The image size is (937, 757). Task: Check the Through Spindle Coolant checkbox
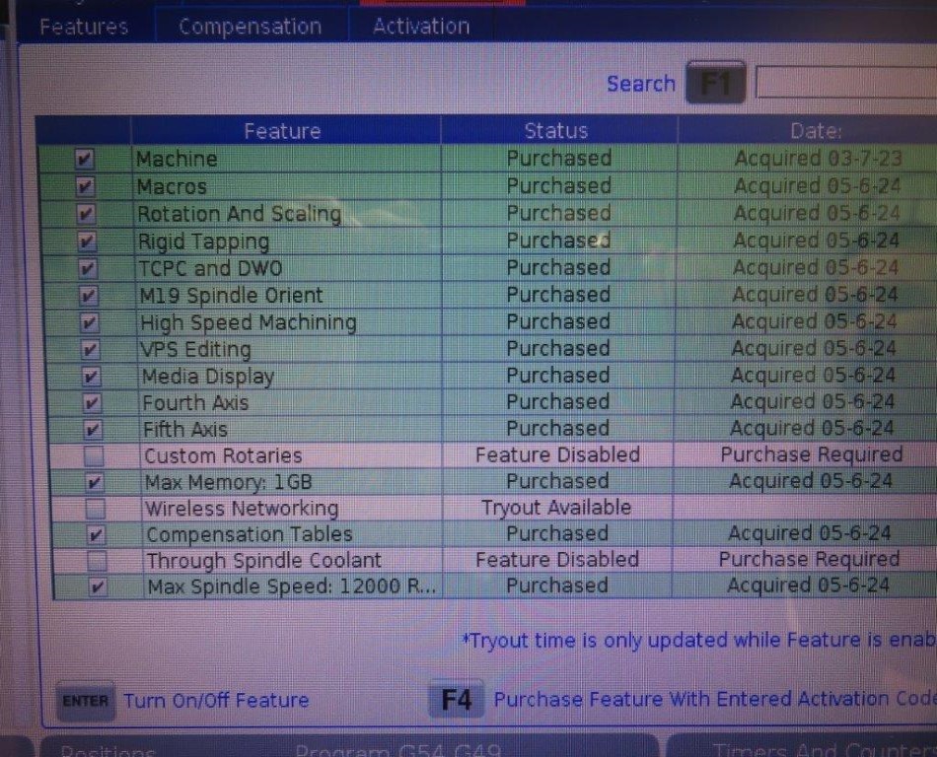coord(97,561)
